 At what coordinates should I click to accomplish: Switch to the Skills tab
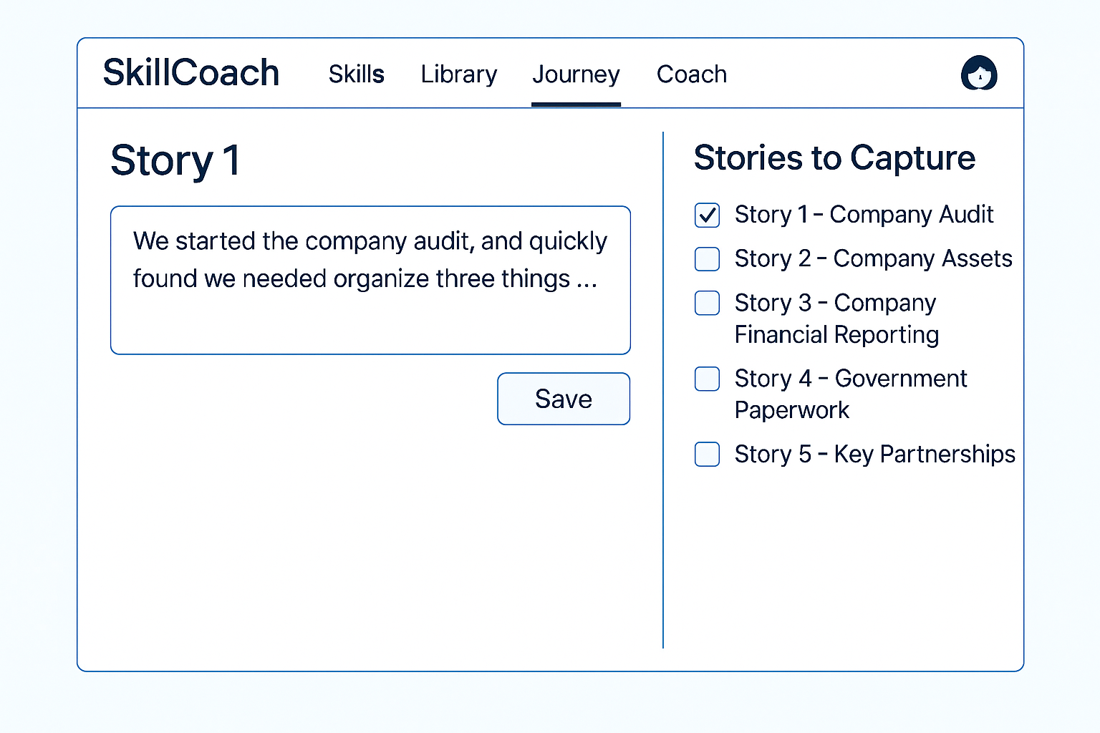(357, 74)
